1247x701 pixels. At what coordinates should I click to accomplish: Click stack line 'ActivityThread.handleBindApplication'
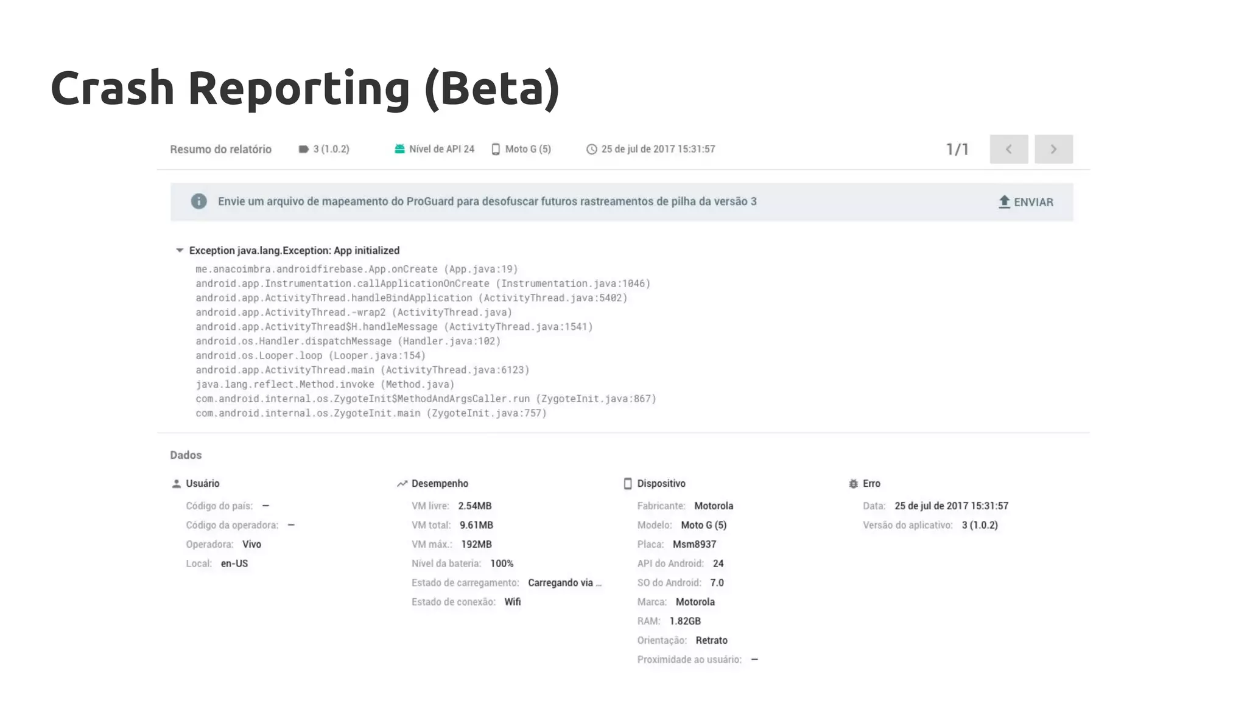(x=412, y=298)
